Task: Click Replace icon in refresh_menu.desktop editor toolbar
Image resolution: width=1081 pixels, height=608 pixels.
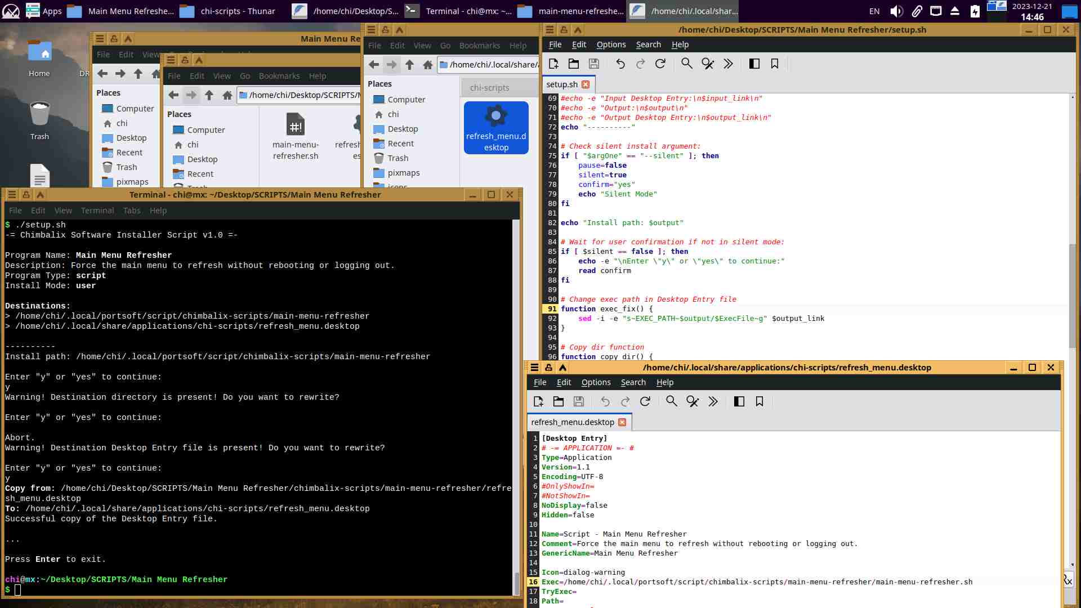Action: click(x=692, y=401)
